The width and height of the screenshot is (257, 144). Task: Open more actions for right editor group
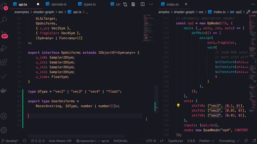(253, 4)
